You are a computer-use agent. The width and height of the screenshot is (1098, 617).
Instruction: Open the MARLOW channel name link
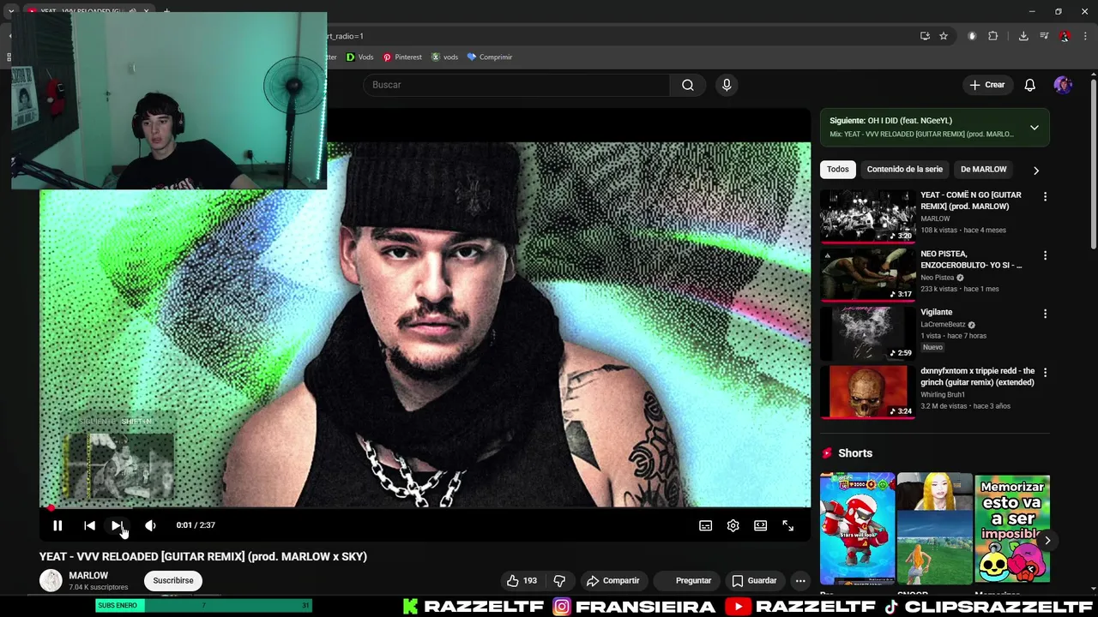(88, 576)
